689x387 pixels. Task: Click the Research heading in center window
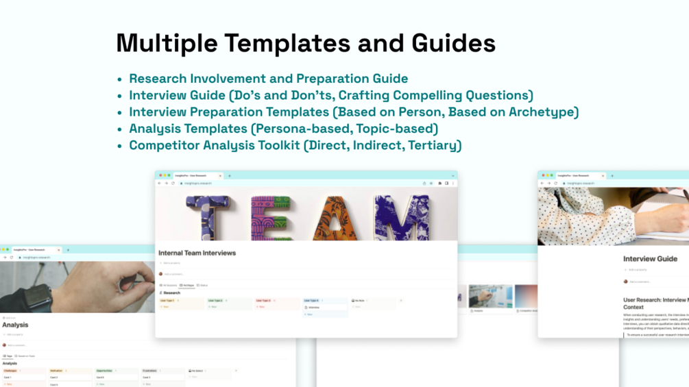[x=171, y=292]
